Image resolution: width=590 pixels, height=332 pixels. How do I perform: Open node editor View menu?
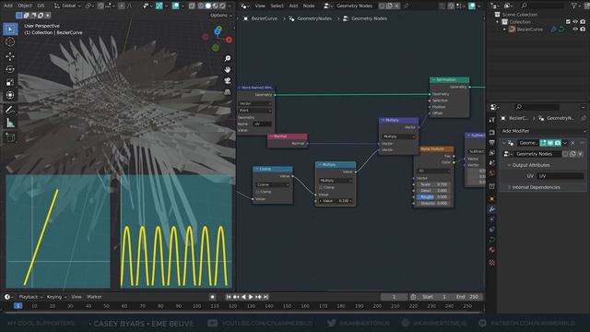tap(260, 6)
